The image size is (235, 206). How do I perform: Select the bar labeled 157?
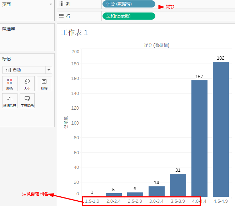click(x=199, y=139)
